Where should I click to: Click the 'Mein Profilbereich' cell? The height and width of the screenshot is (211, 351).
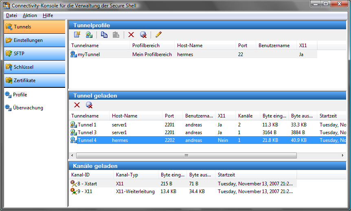tap(152, 54)
